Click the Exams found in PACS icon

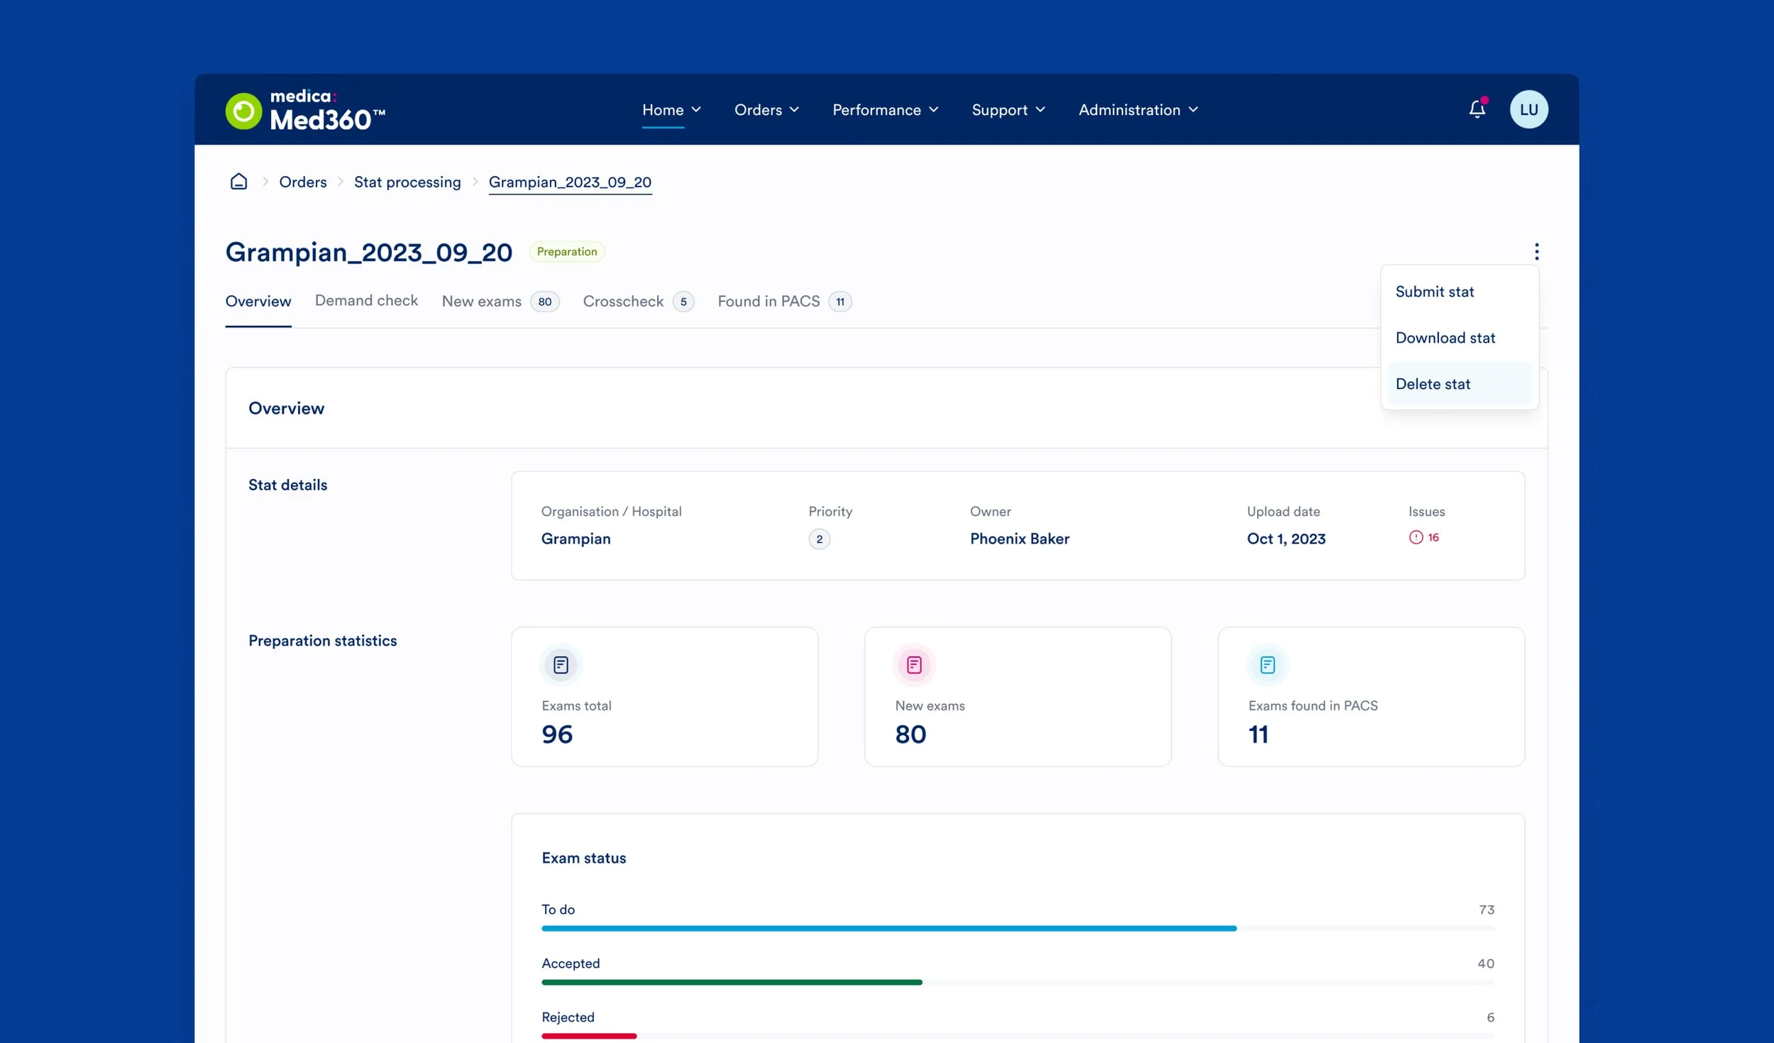1267,665
